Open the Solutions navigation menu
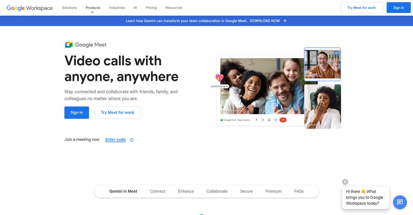This screenshot has width=413, height=215. 69,8
